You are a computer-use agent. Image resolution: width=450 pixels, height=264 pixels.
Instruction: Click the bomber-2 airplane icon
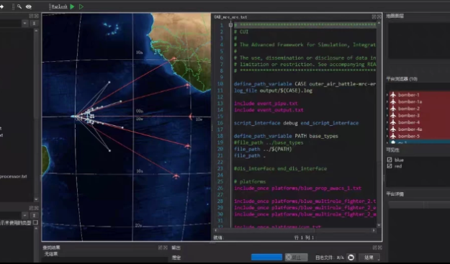click(x=393, y=109)
